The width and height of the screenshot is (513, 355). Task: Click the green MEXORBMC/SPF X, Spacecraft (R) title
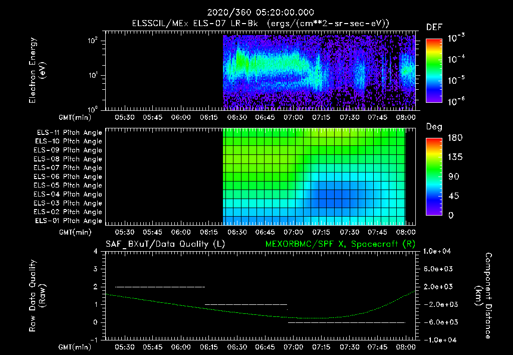point(340,244)
